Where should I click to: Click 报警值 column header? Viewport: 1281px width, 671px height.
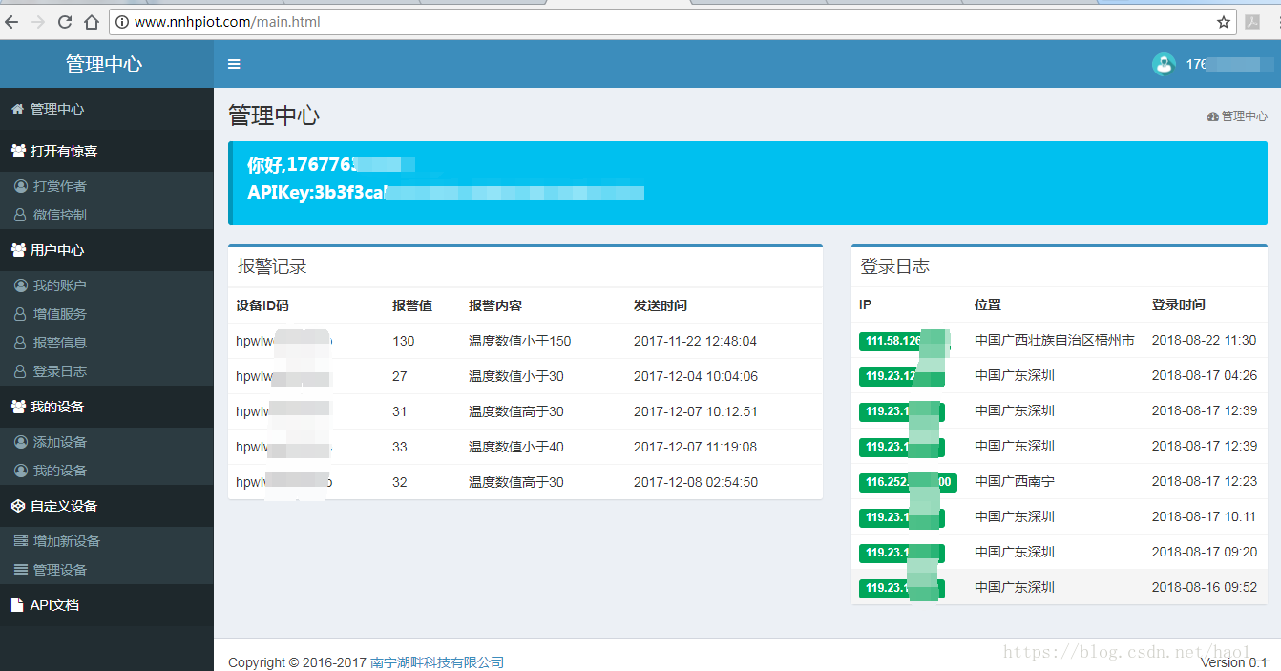click(412, 305)
